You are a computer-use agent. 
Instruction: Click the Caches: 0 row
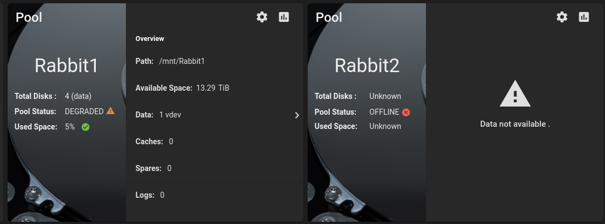[x=215, y=142]
